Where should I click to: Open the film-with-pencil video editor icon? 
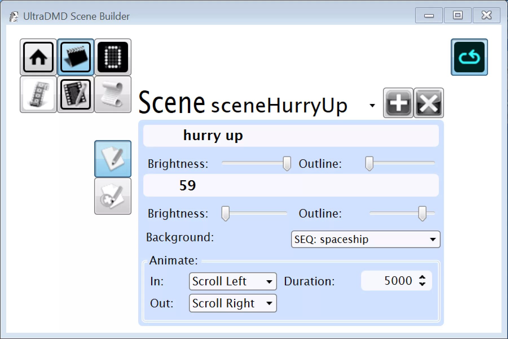tap(76, 94)
